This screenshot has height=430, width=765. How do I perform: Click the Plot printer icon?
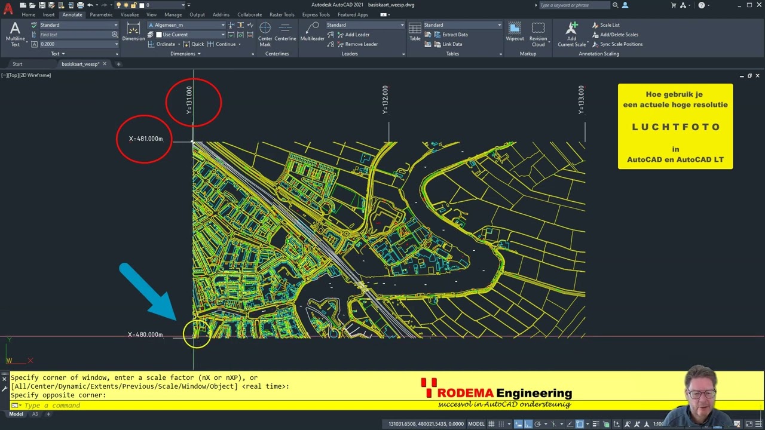pyautogui.click(x=80, y=5)
